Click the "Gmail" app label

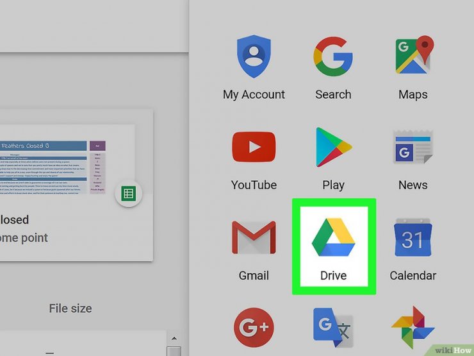pos(254,275)
